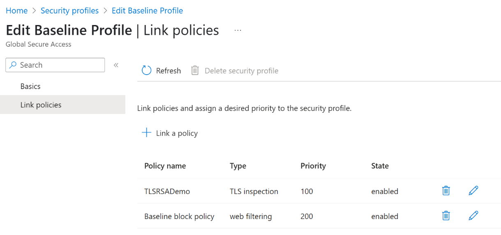This screenshot has height=235, width=501.
Task: Open Edit Baseline Profile breadcrumb
Action: pyautogui.click(x=147, y=11)
